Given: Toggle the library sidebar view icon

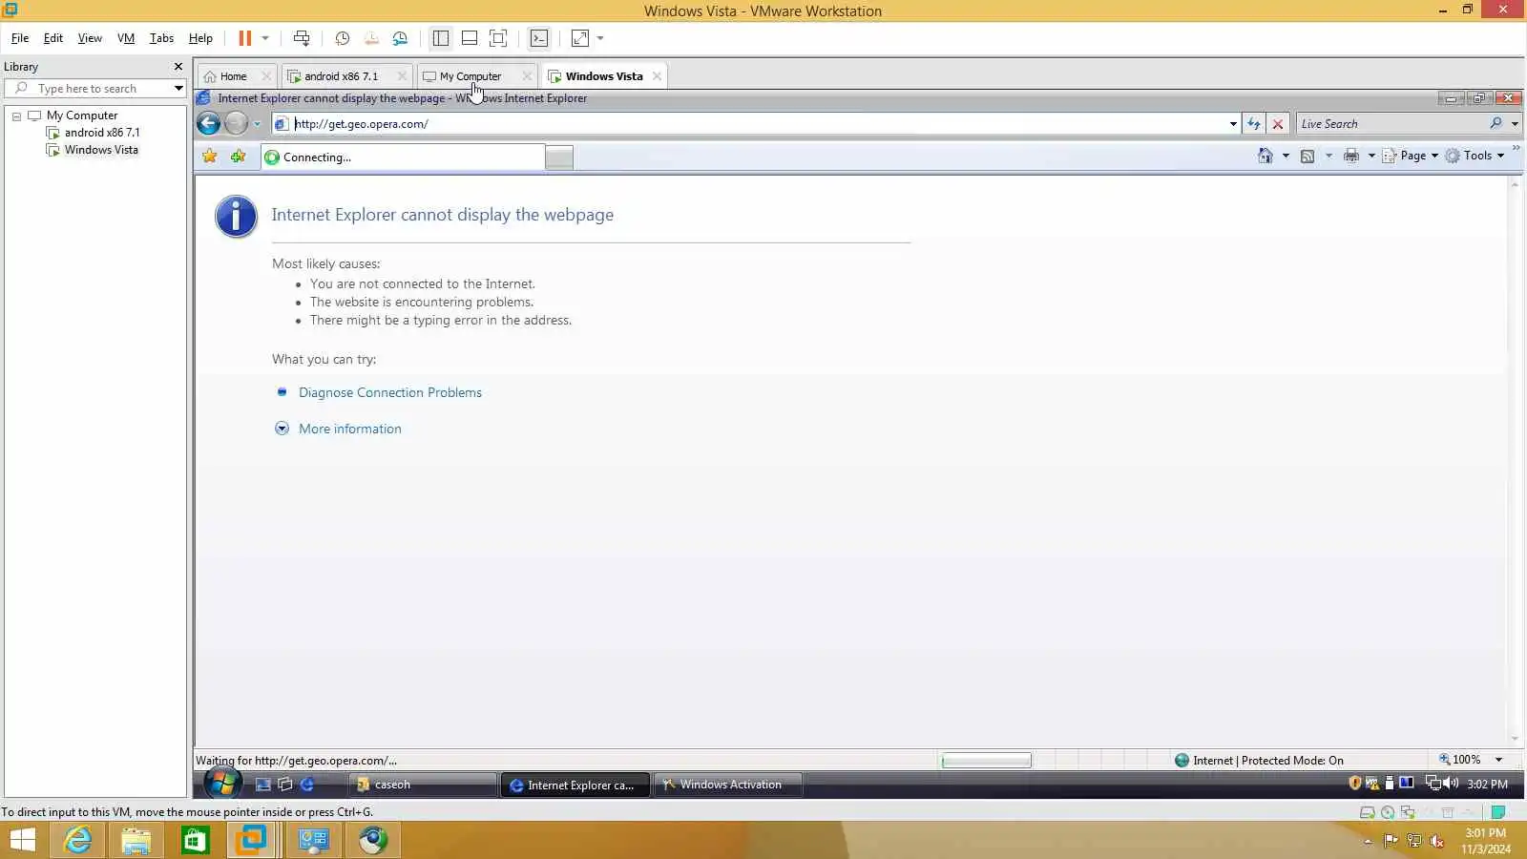Looking at the screenshot, I should click(440, 38).
